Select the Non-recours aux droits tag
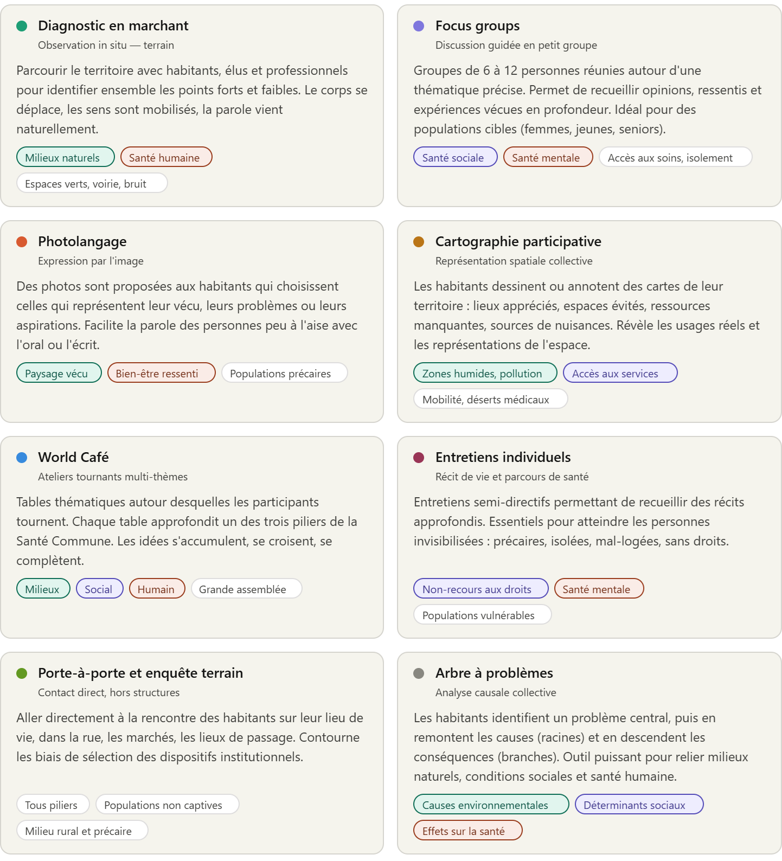This screenshot has height=861, width=782. coord(480,589)
